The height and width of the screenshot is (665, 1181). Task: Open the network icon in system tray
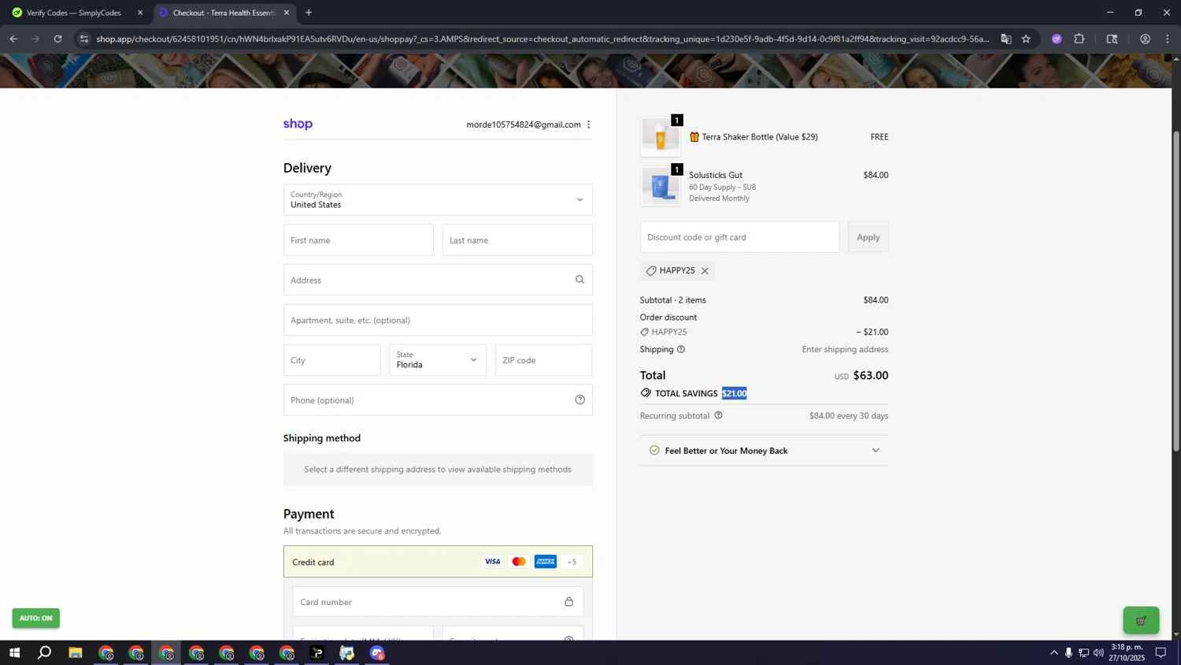point(1083,652)
